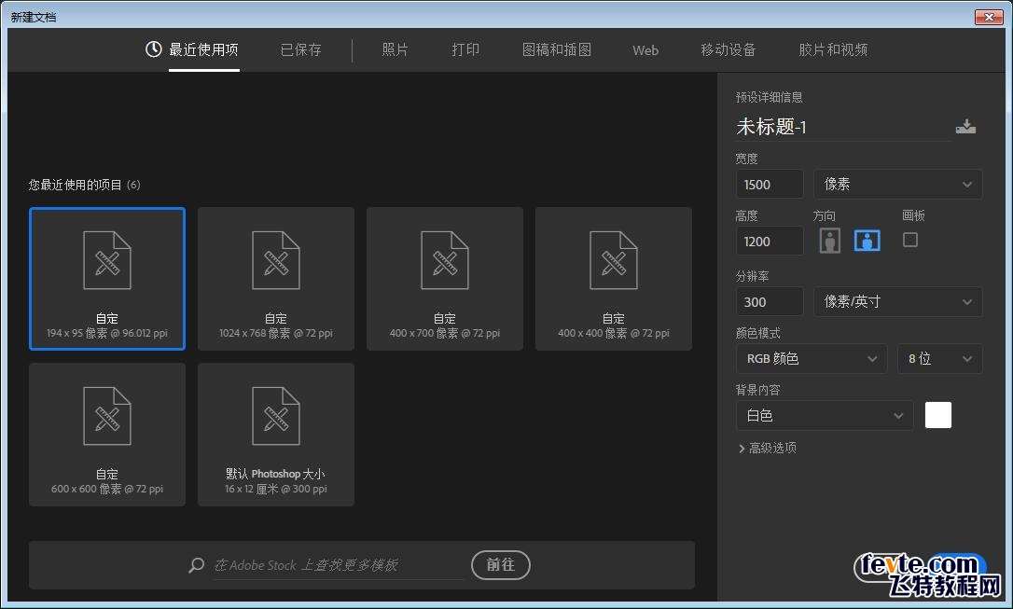Image resolution: width=1013 pixels, height=609 pixels.
Task: Open the 打印 presets tab
Action: click(x=465, y=49)
